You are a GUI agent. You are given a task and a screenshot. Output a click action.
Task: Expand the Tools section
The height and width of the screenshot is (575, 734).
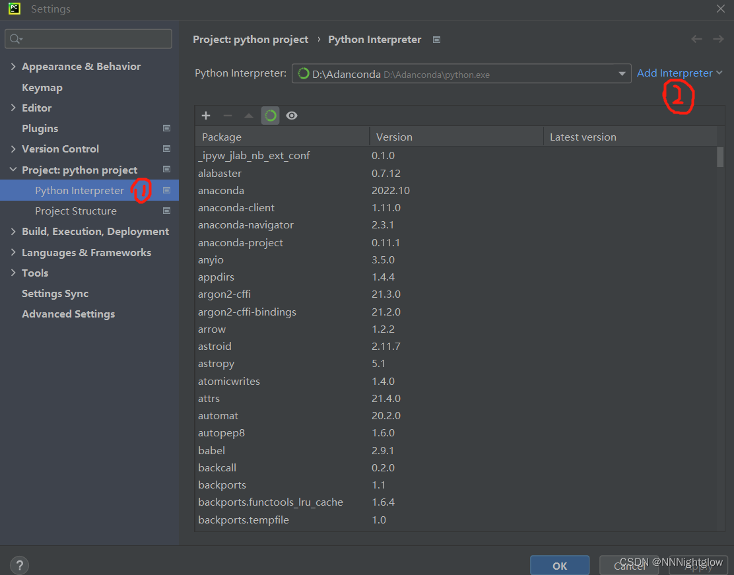(13, 273)
